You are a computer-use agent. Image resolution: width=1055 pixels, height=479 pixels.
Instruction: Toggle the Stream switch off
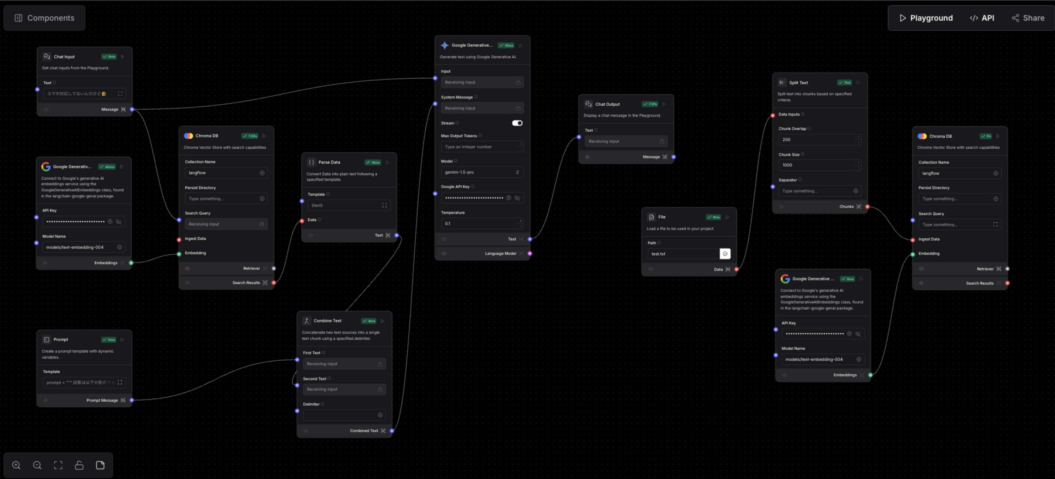click(x=517, y=123)
